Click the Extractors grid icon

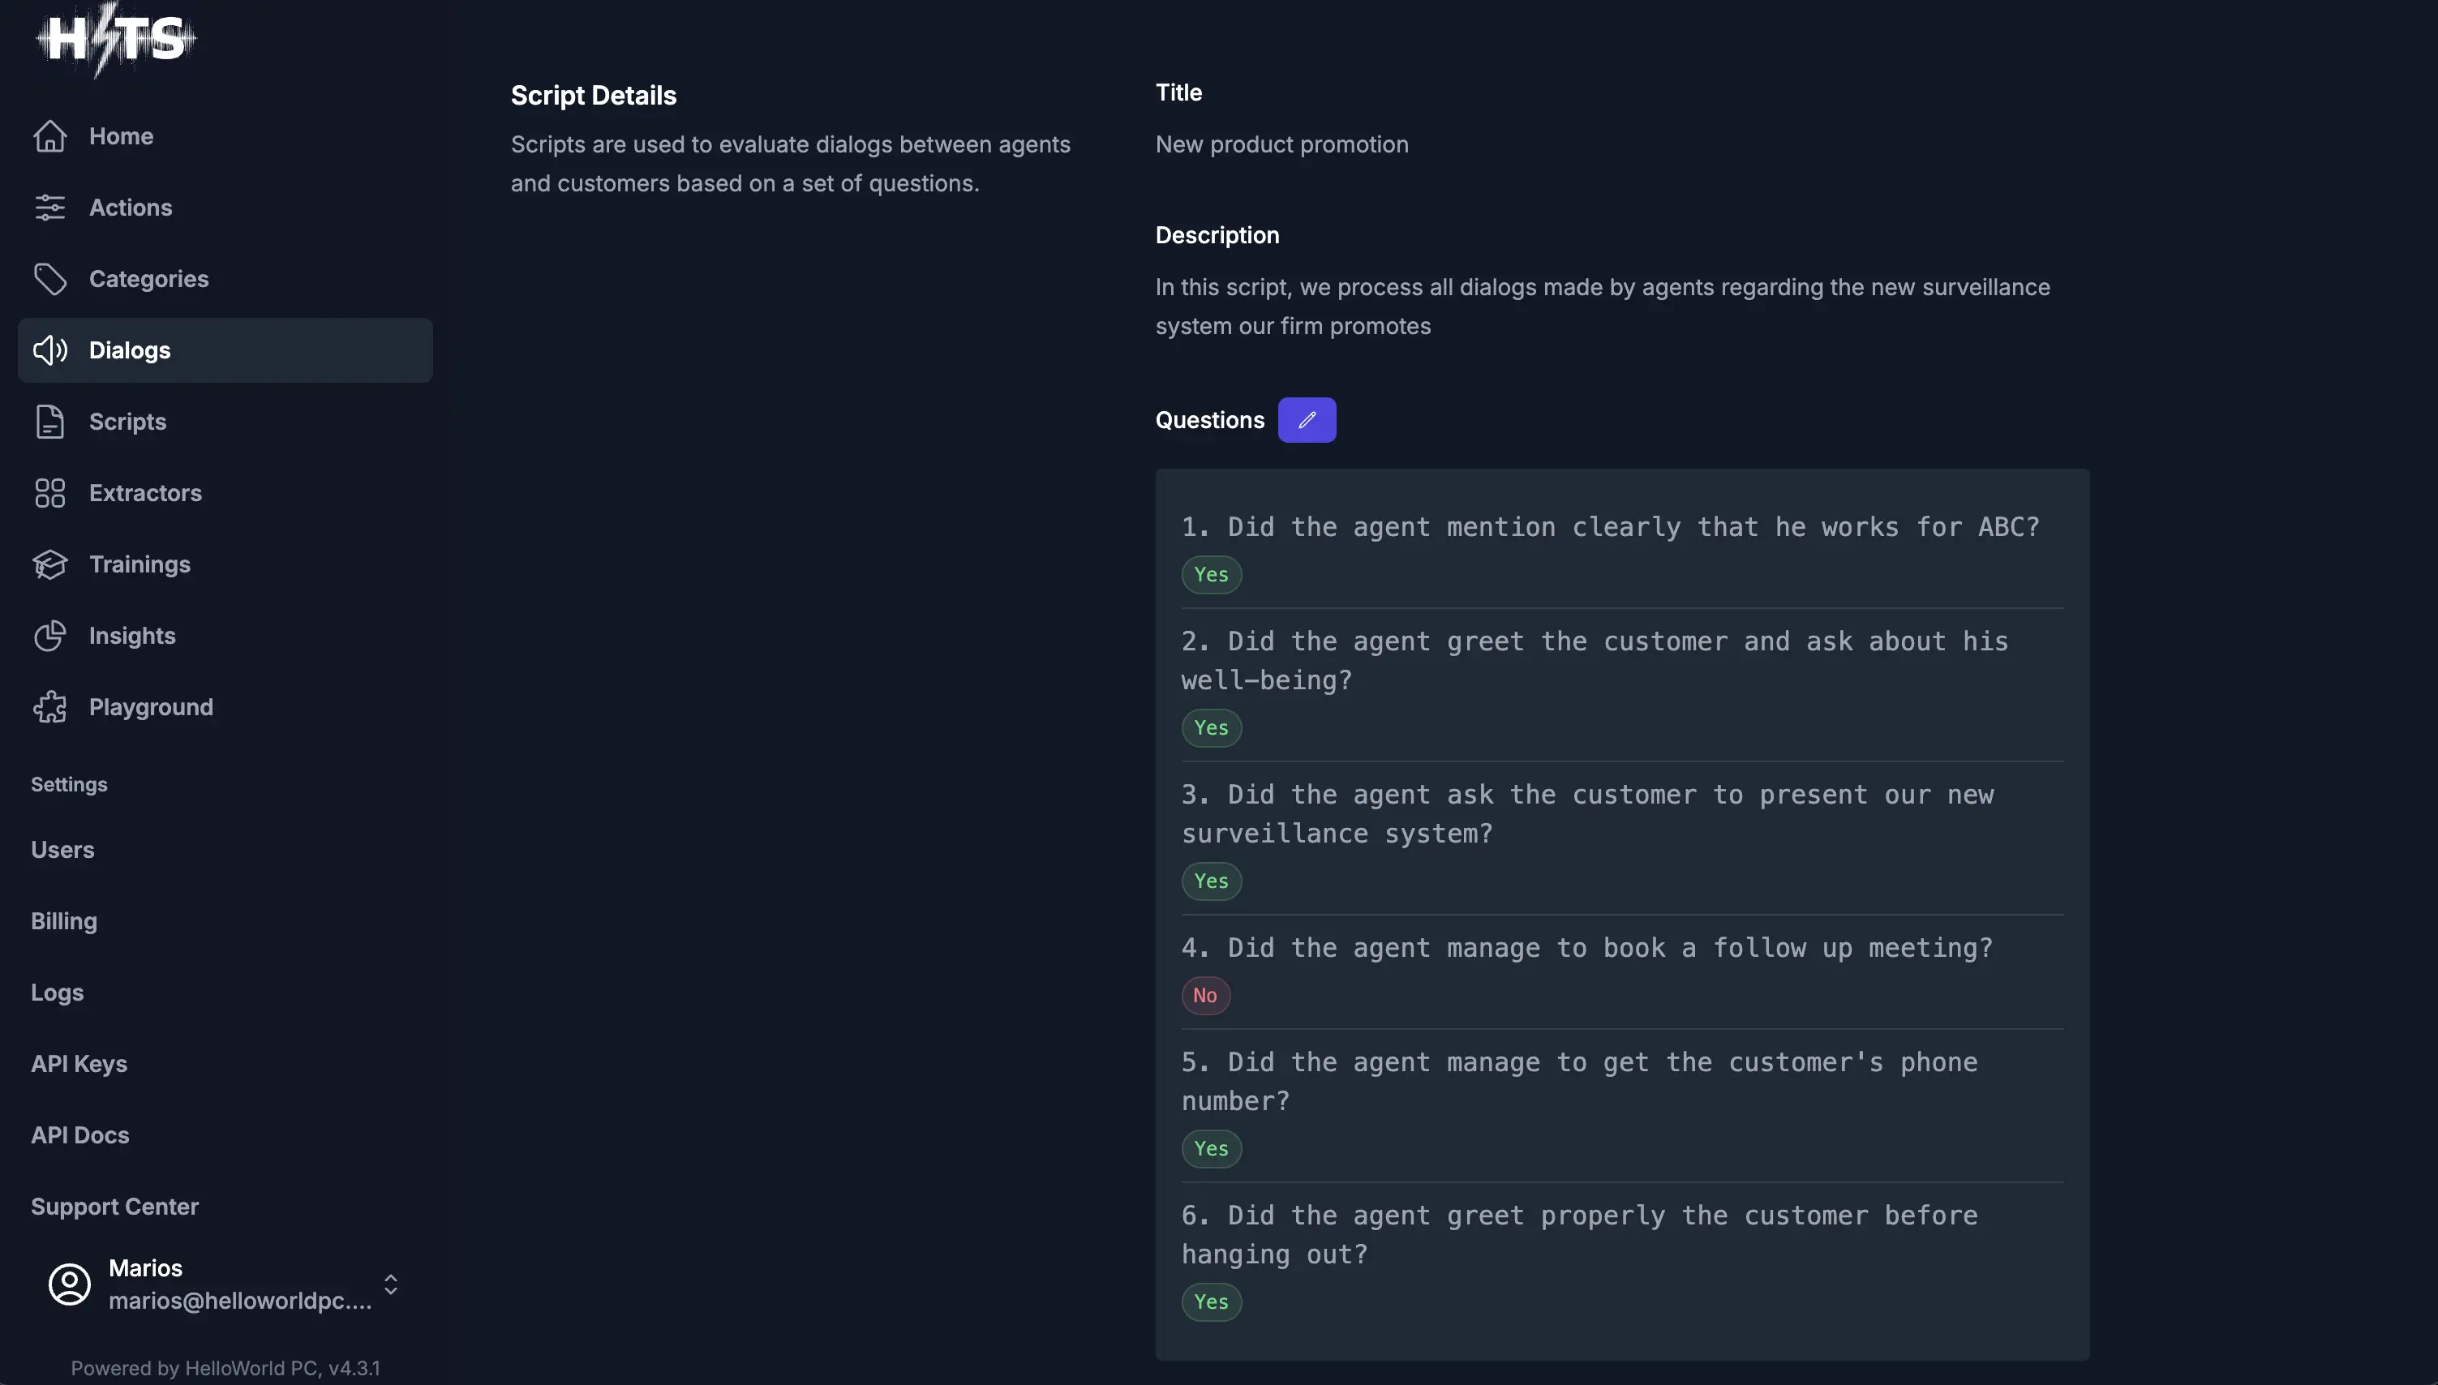click(x=50, y=493)
